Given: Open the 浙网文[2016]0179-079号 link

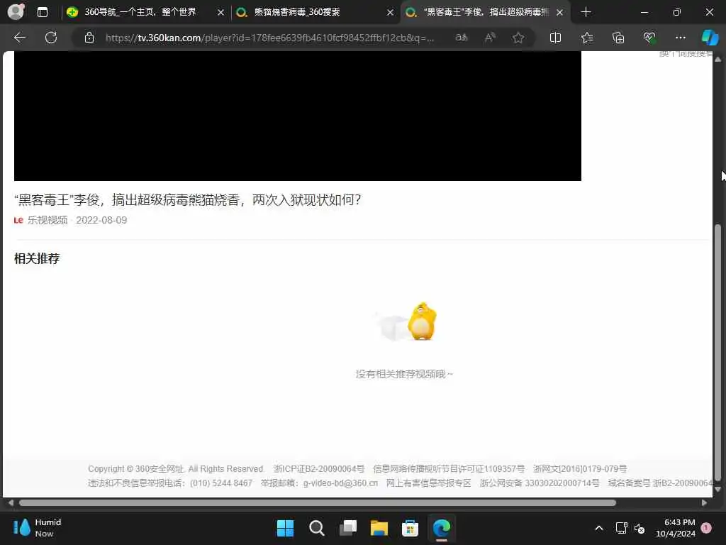Looking at the screenshot, I should 580,469.
